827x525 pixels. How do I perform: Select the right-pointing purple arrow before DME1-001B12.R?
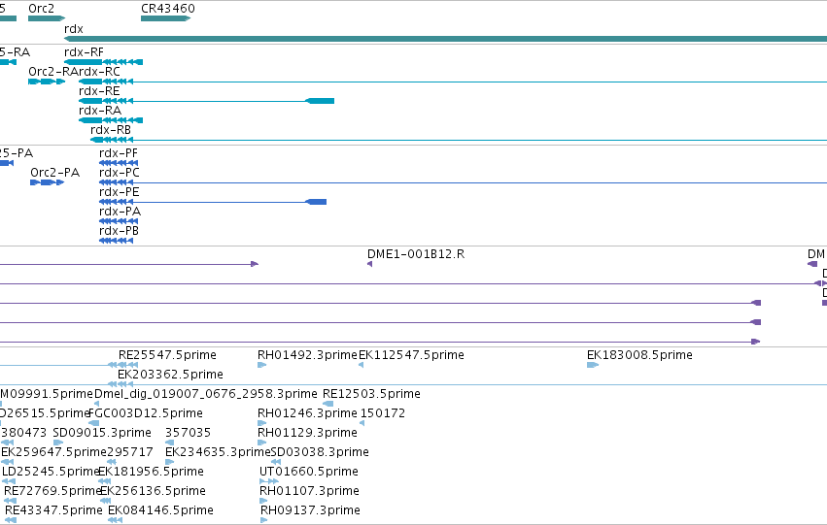coord(255,264)
